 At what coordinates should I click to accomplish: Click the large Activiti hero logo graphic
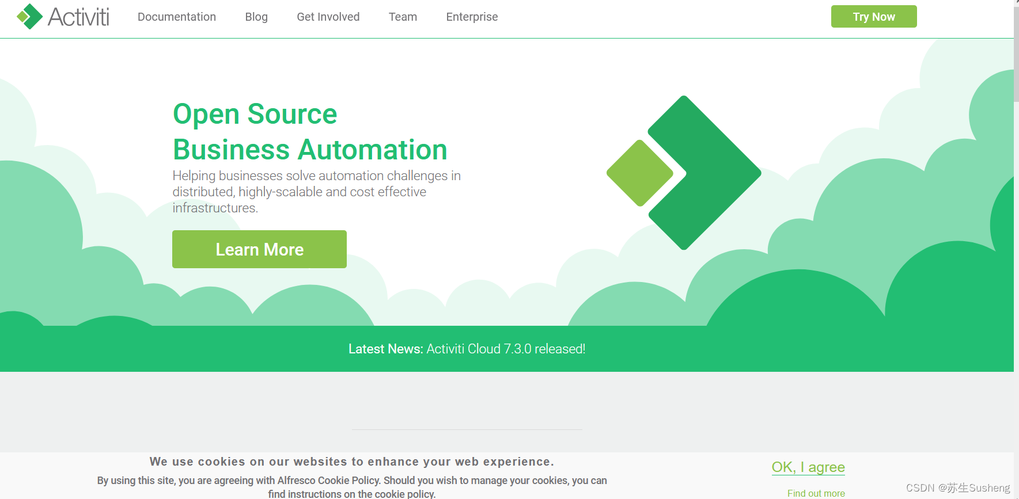coord(684,173)
